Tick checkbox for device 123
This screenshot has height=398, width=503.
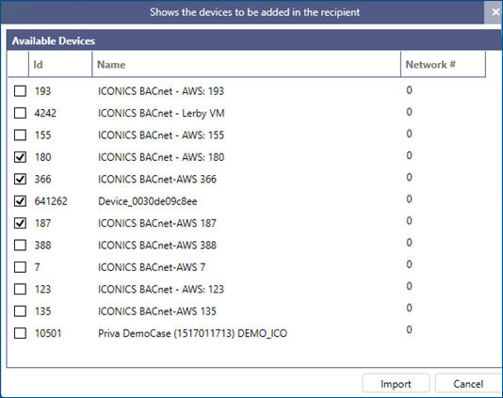click(20, 289)
